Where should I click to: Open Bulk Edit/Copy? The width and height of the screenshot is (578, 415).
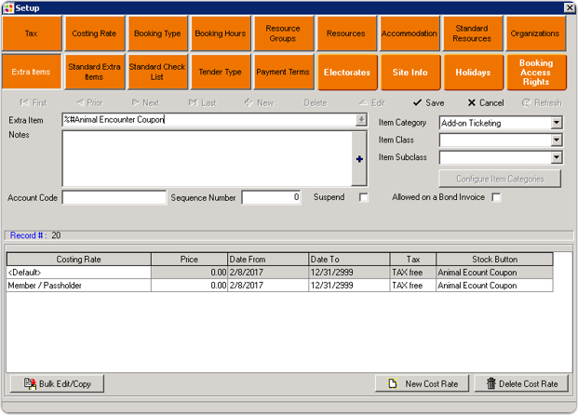(58, 383)
